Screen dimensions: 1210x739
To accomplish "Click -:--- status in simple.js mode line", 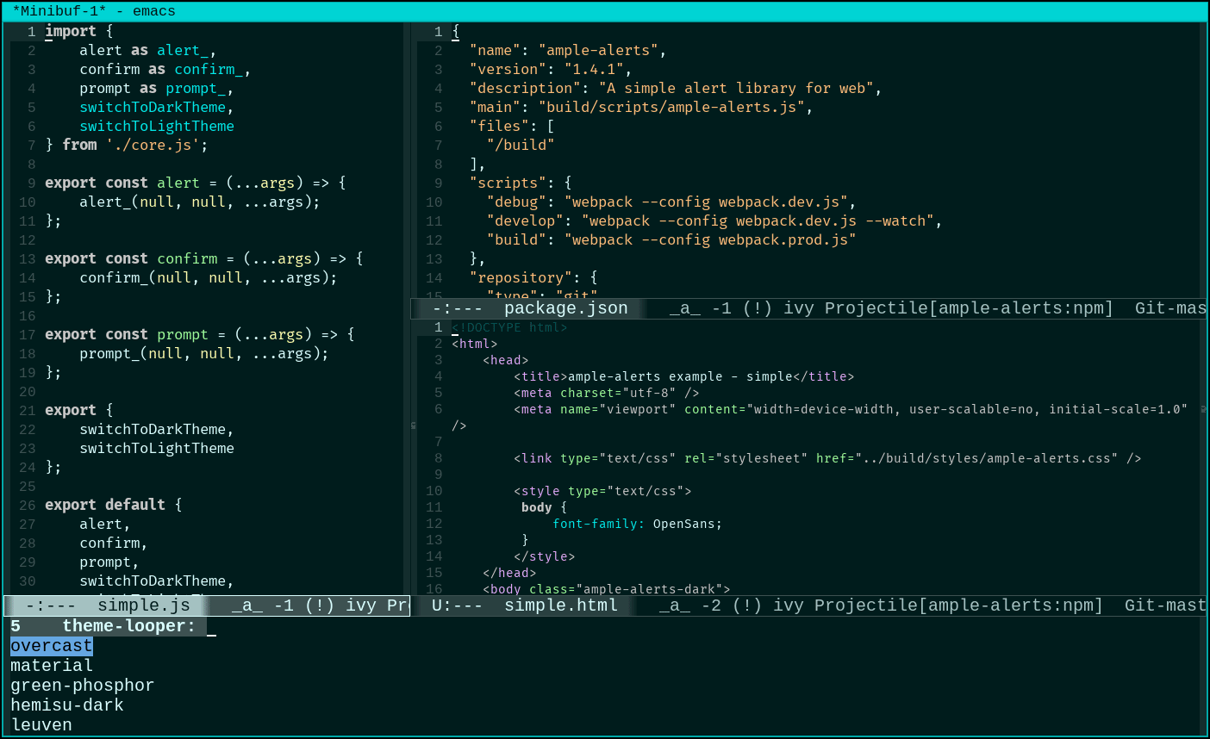I will point(51,605).
